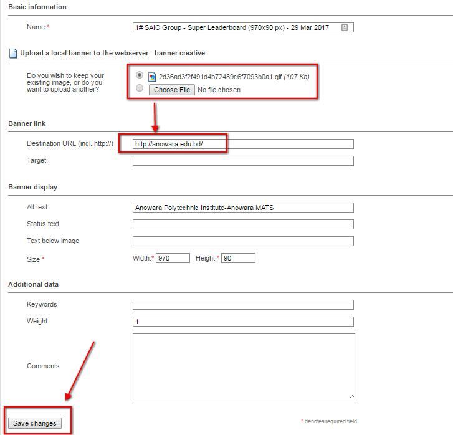Click the Alt text input field
Image resolution: width=453 pixels, height=435 pixels.
(x=243, y=208)
